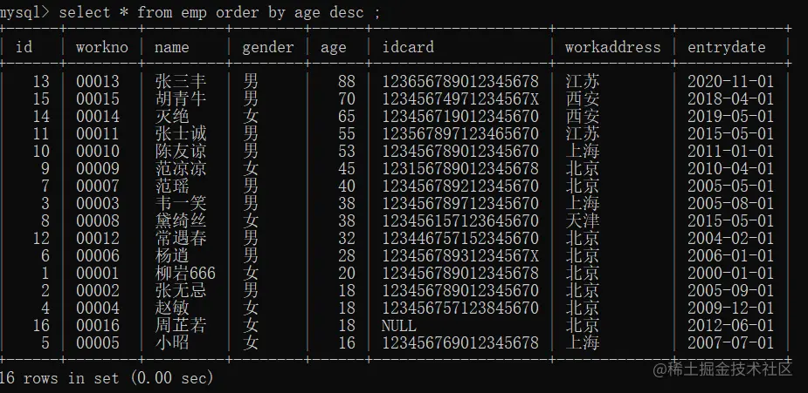The width and height of the screenshot is (808, 393).
Task: Click the name 张三丰
Action: [x=180, y=81]
